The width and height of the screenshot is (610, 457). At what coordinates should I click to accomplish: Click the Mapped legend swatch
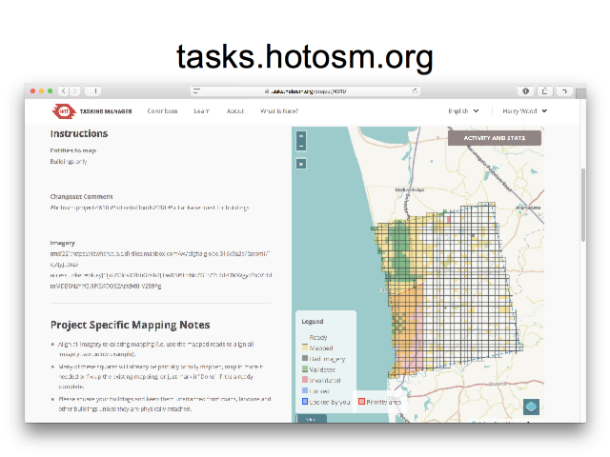coord(305,348)
